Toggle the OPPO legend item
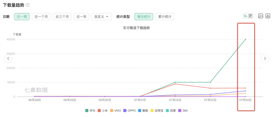The image size is (273, 117). 130,111
